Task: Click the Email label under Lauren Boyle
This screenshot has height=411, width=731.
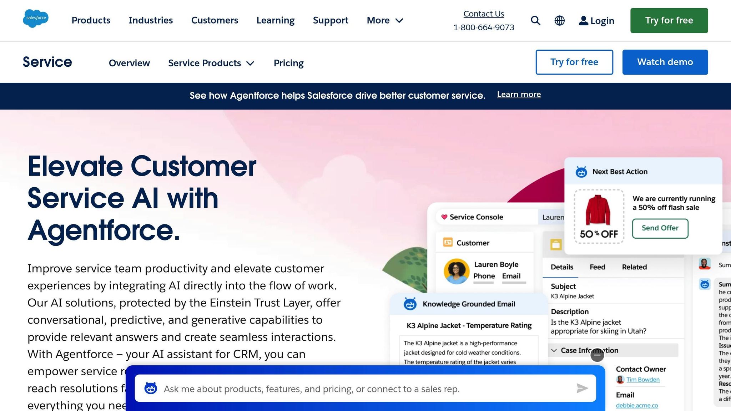Action: (x=511, y=276)
